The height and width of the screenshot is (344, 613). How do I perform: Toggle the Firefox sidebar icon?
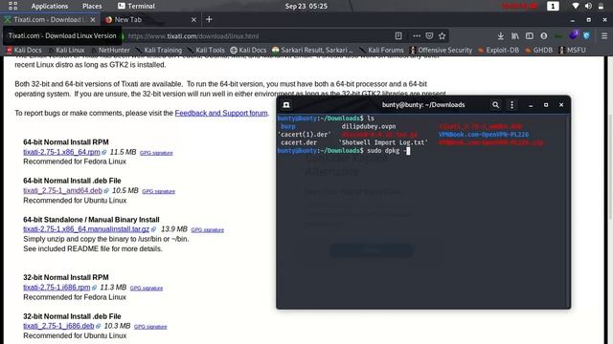[x=530, y=36]
